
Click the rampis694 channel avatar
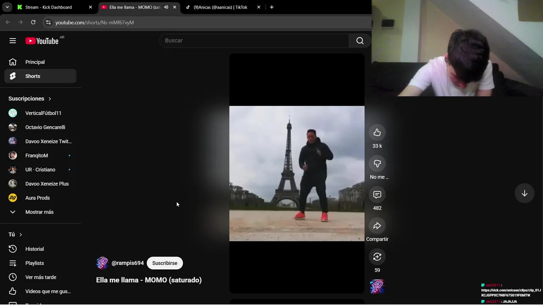(102, 263)
